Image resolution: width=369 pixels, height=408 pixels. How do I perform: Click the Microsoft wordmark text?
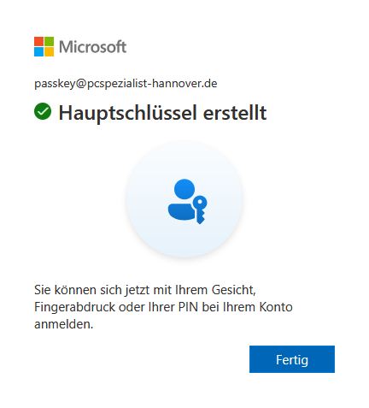pos(93,47)
